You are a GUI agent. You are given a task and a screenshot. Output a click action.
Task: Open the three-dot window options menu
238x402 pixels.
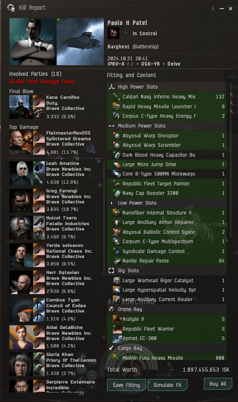(x=213, y=9)
